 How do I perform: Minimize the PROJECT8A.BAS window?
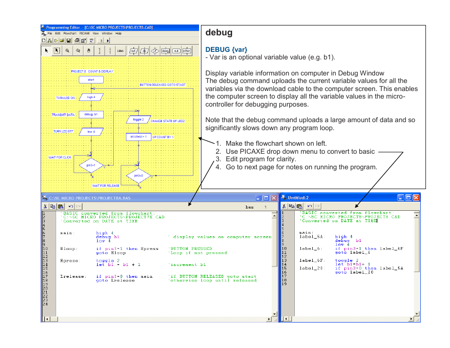[x=258, y=198]
